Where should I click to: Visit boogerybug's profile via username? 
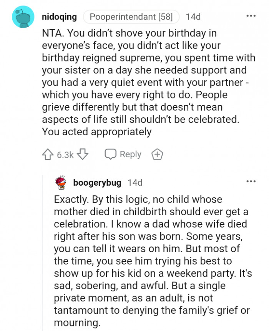(x=97, y=183)
